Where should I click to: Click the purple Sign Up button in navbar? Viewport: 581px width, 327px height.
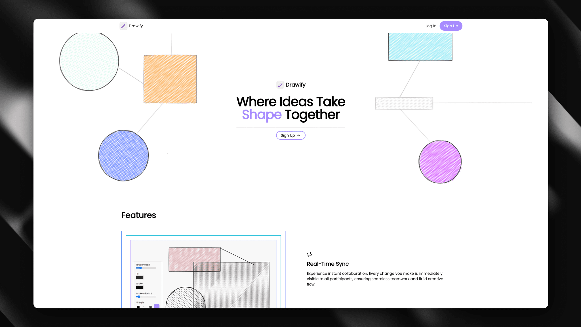451,26
